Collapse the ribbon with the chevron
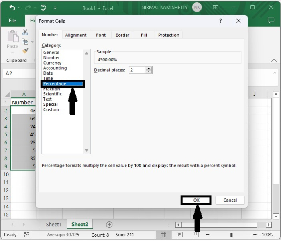 click(x=274, y=60)
